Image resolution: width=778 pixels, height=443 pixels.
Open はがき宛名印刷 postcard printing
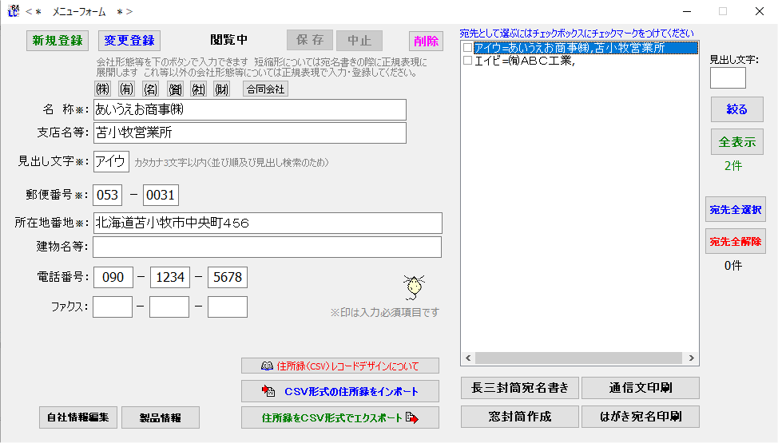641,416
